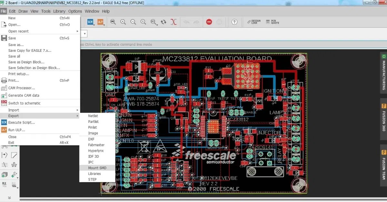Choose Save as Design Block...

click(40, 62)
